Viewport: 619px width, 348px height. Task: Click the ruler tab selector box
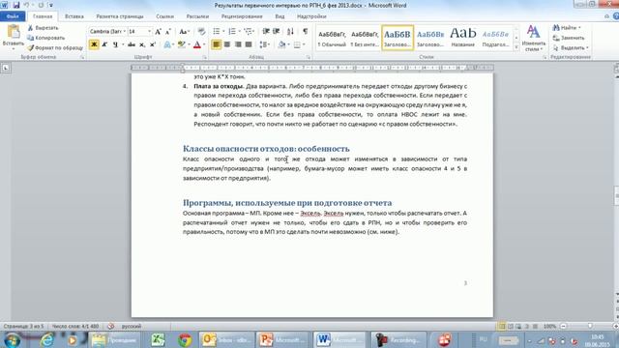6,68
